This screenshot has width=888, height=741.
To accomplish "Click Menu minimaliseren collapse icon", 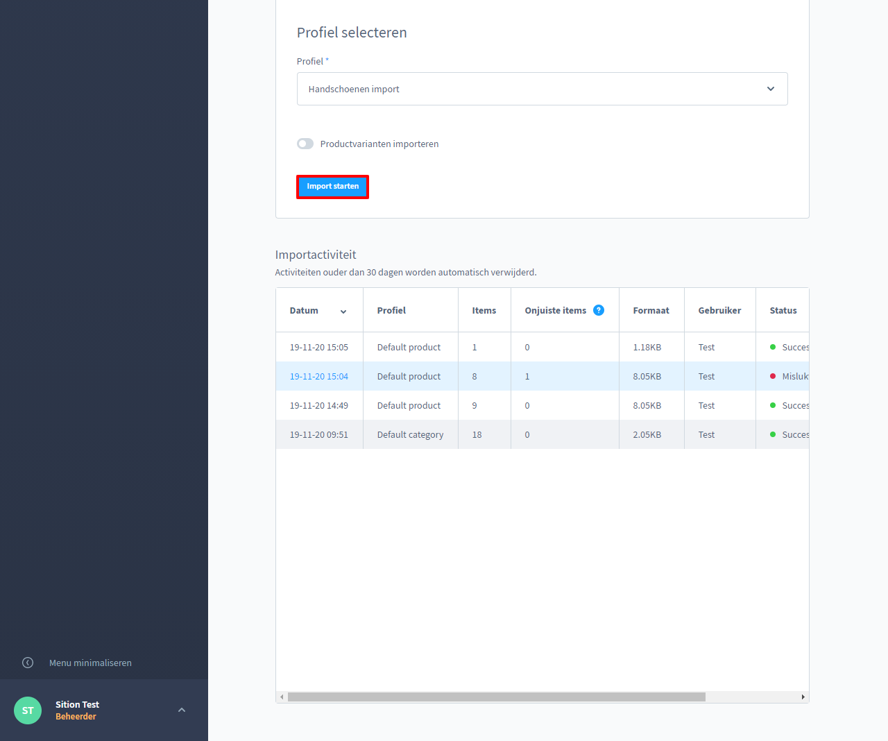I will [28, 663].
